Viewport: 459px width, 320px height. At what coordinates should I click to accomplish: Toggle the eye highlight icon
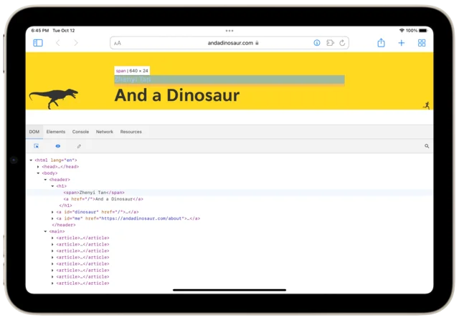coord(58,146)
